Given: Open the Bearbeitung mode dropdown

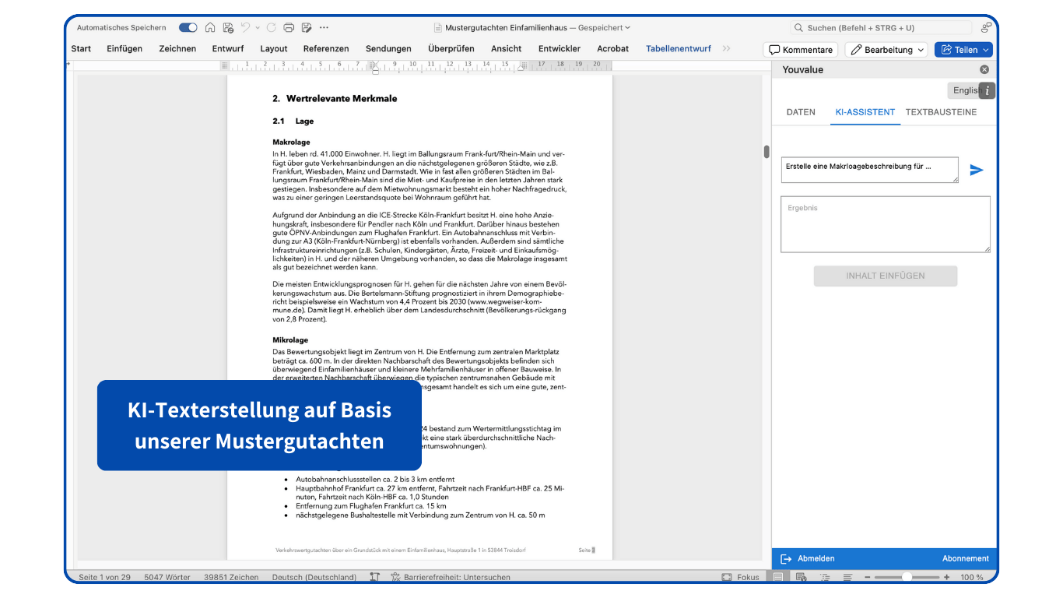Looking at the screenshot, I should (886, 49).
